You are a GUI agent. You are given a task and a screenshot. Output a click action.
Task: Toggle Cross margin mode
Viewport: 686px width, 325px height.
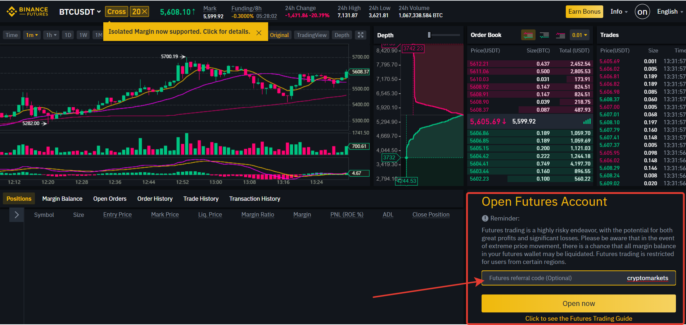117,11
